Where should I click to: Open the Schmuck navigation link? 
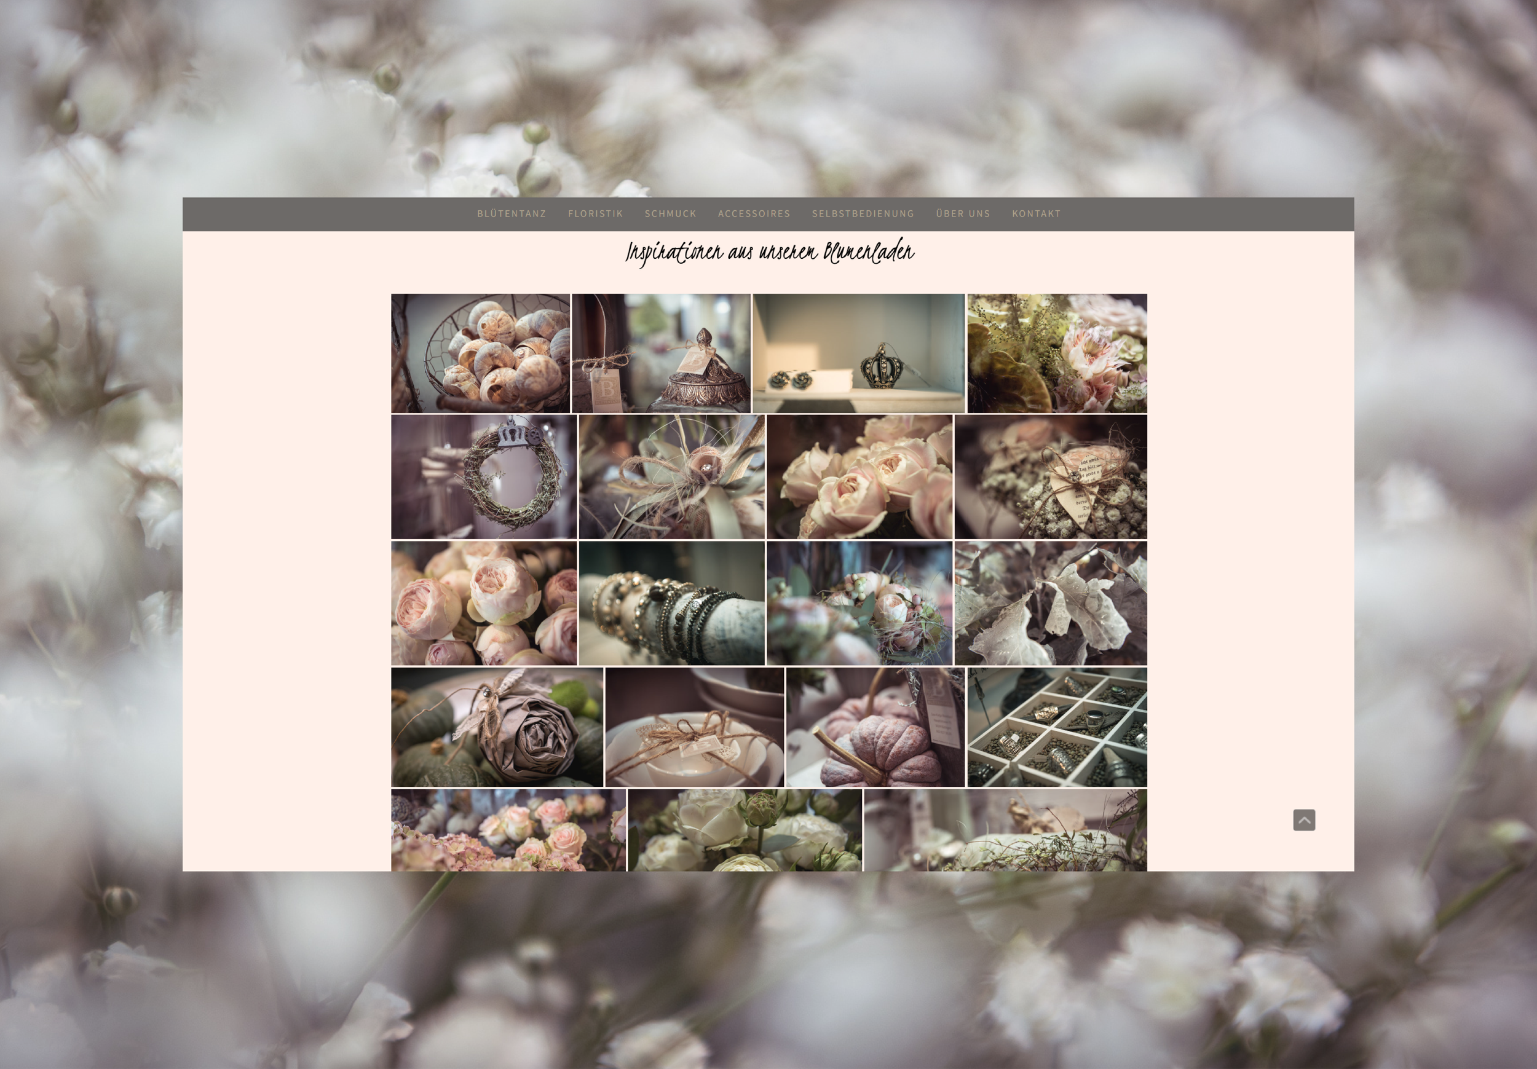point(670,213)
